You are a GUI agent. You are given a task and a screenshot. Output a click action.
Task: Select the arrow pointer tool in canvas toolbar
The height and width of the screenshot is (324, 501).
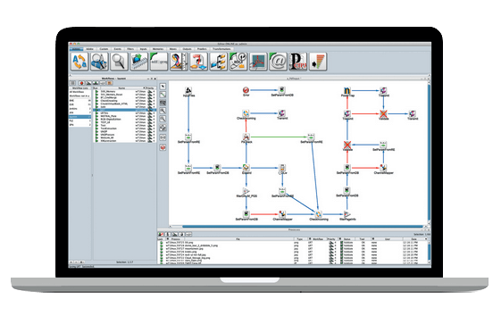pos(163,87)
